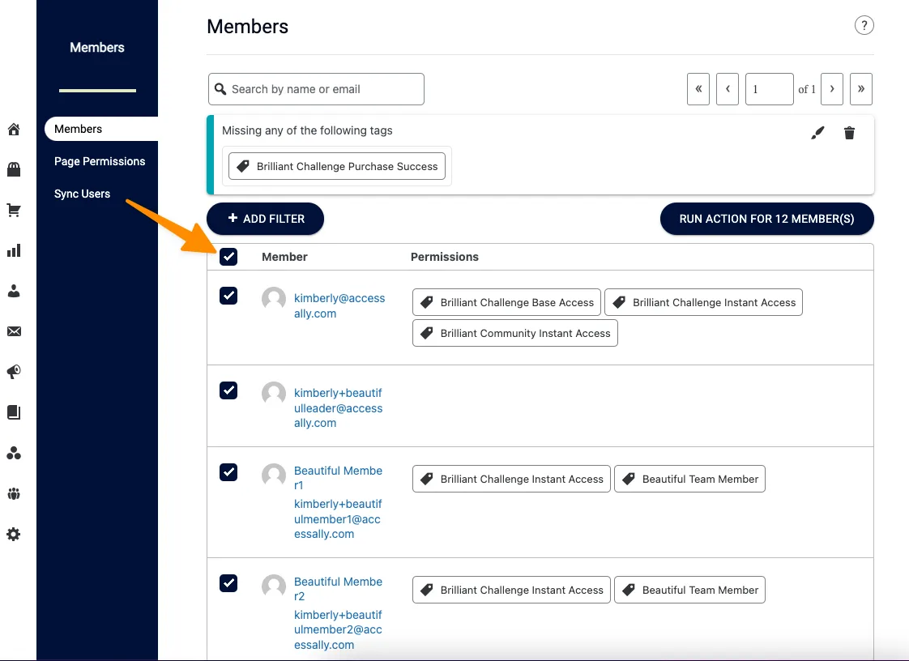909x661 pixels.
Task: Go to the next page arrow
Action: click(x=832, y=89)
